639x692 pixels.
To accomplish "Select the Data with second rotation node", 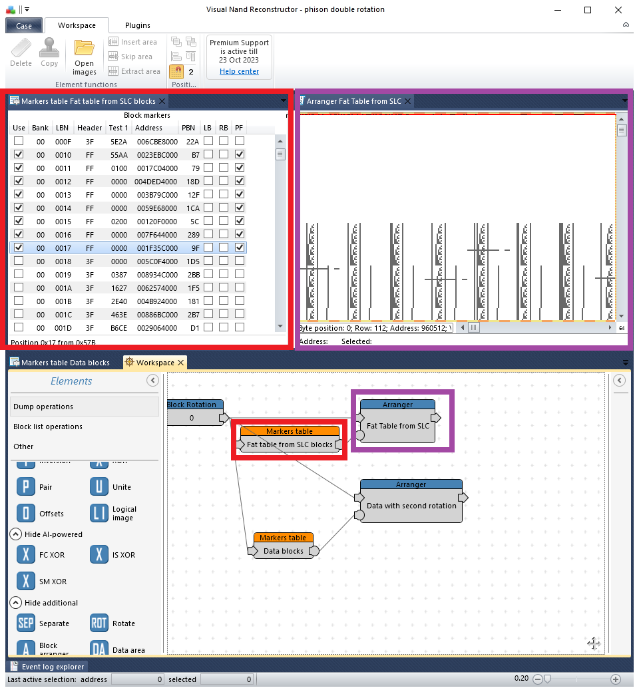I will [x=411, y=501].
